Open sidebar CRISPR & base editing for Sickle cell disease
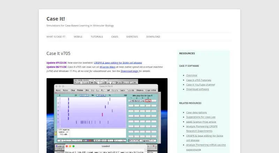The height and width of the screenshot is (153, 279). (205, 138)
